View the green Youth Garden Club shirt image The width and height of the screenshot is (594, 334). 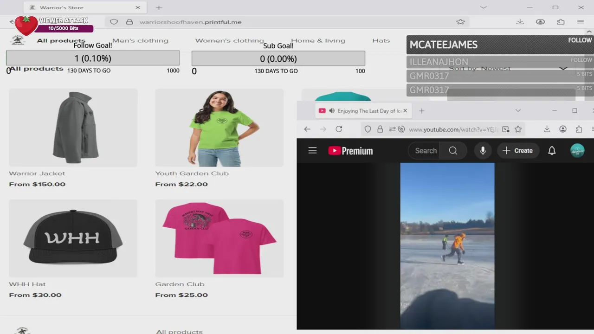(220, 128)
